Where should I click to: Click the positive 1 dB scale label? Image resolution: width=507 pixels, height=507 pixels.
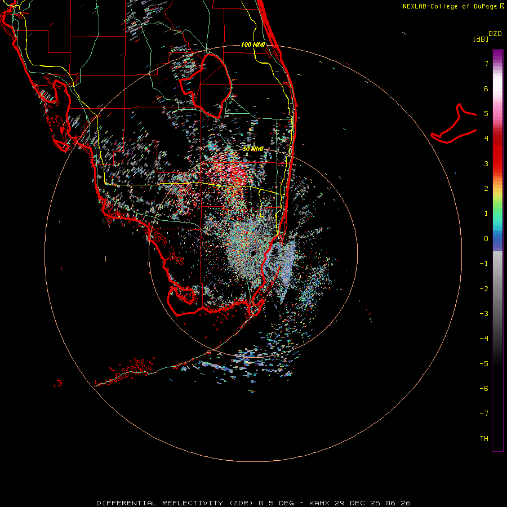pos(486,214)
